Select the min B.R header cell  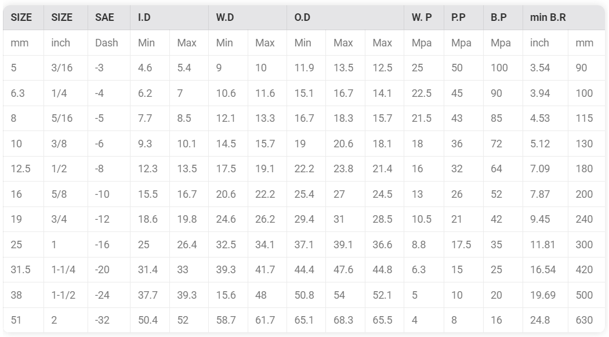(564, 17)
